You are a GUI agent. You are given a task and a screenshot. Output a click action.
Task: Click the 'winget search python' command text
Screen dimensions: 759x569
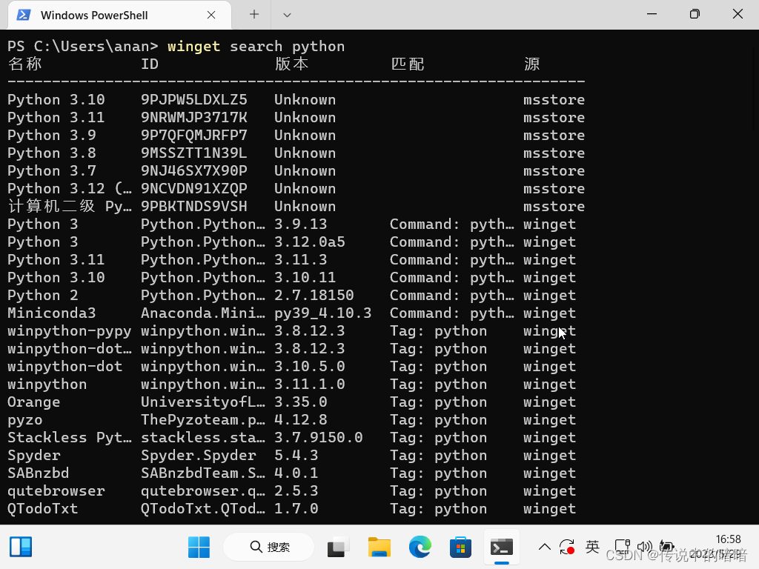click(256, 47)
